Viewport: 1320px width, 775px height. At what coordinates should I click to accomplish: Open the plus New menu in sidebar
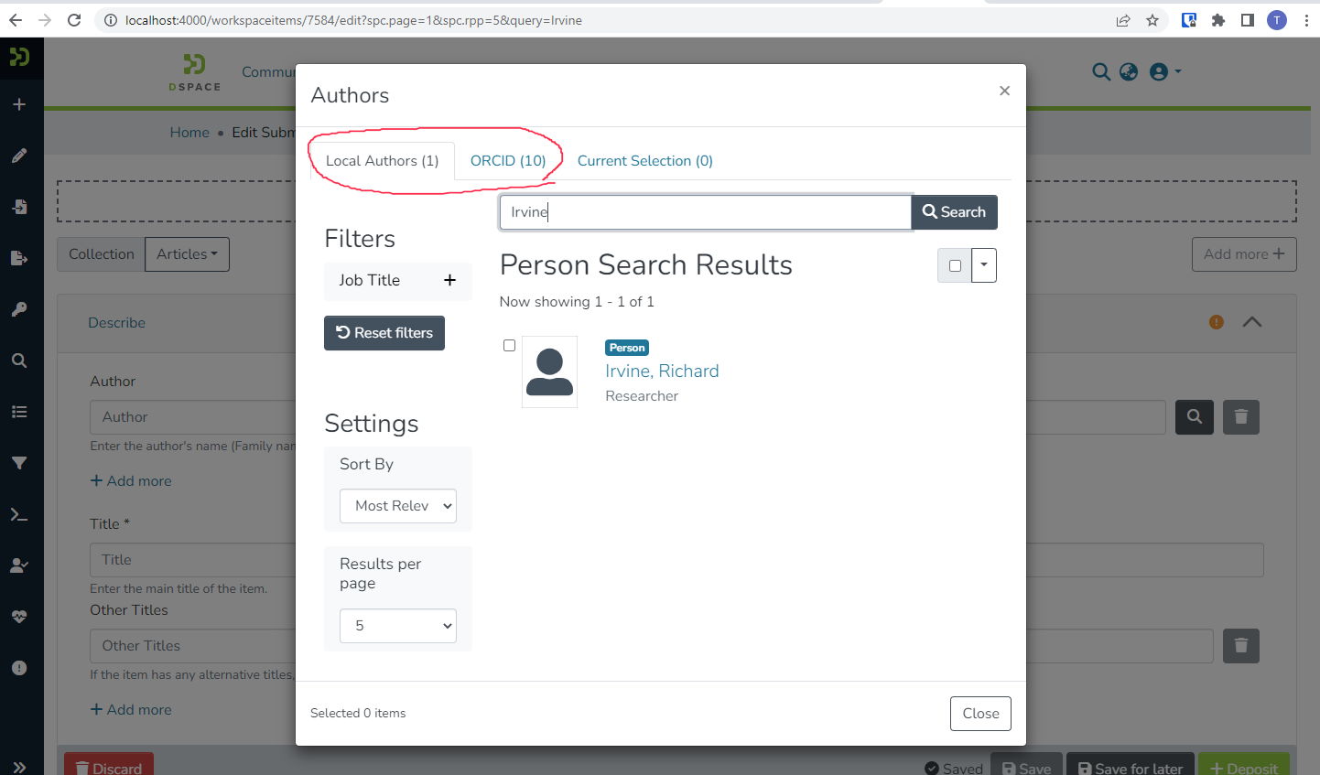20,103
